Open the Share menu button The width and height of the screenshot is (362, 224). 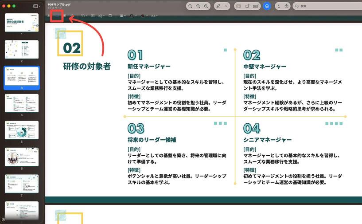tap(287, 6)
